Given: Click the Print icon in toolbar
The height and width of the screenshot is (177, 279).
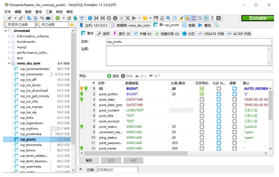Looking at the screenshot, I should 48,18.
